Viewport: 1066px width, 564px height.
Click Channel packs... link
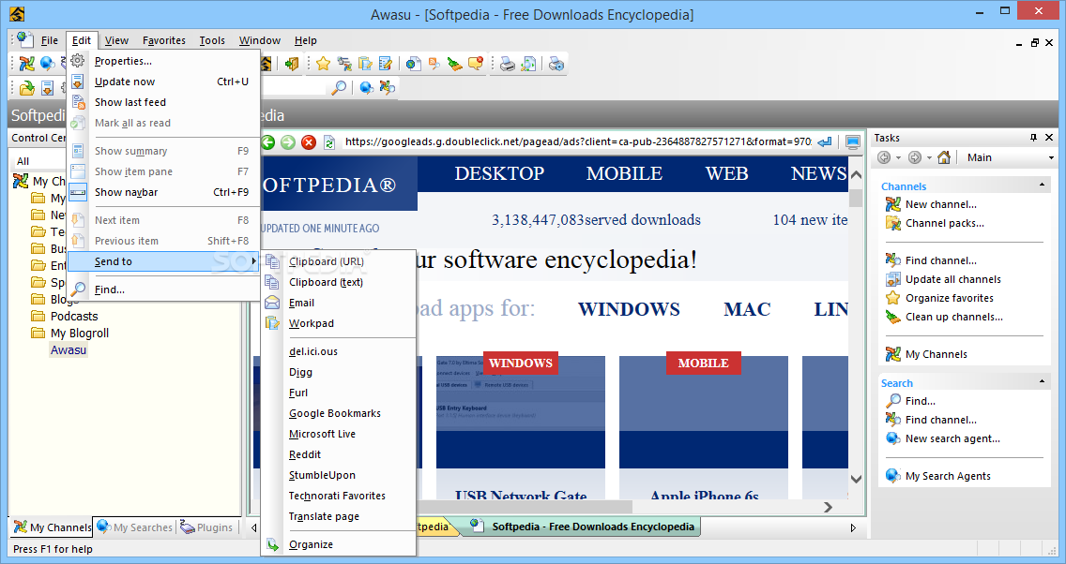(x=944, y=223)
